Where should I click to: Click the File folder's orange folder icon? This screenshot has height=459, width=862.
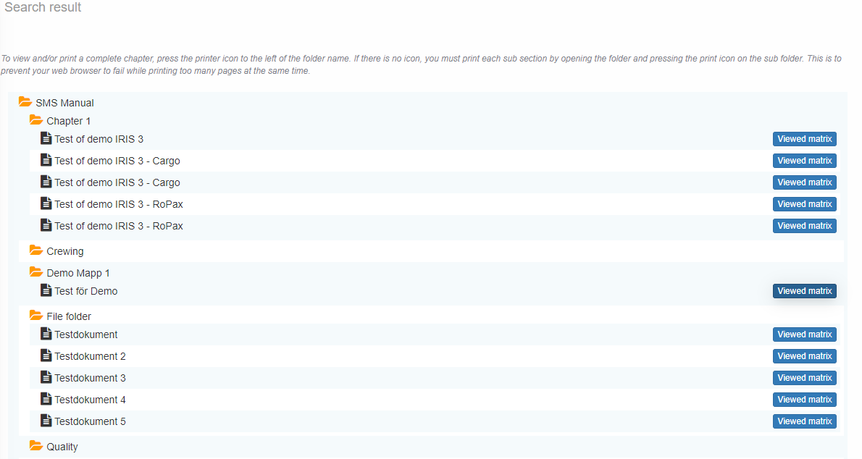(x=36, y=316)
